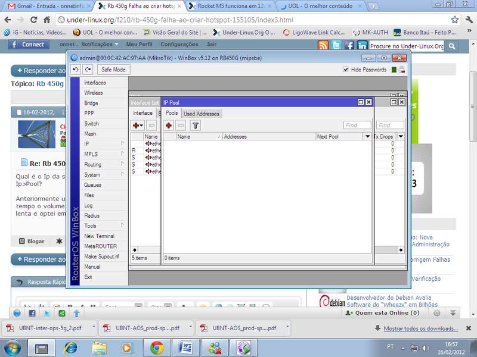This screenshot has width=477, height=357.
Task: Click right scroll arrow in Interface List
Action: 401,250
